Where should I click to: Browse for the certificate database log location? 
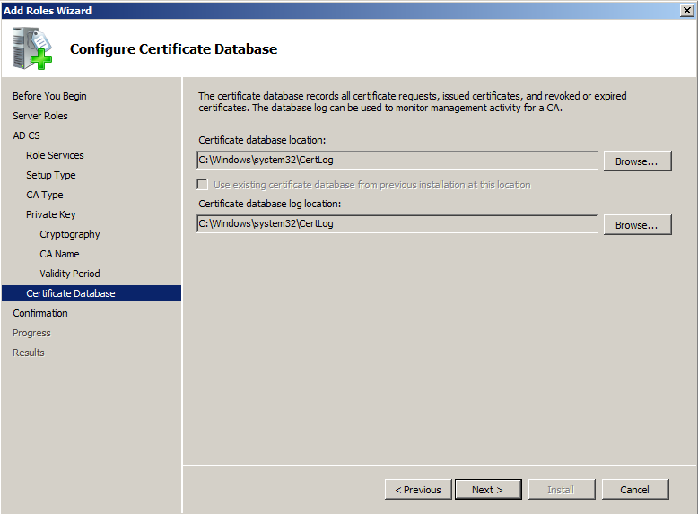[636, 225]
